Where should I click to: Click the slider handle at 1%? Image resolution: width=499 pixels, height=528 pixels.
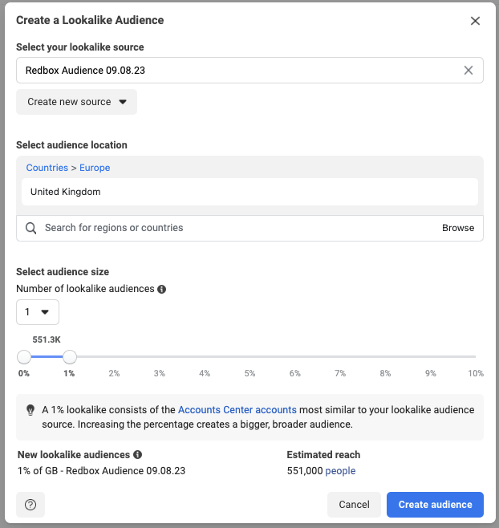70,357
